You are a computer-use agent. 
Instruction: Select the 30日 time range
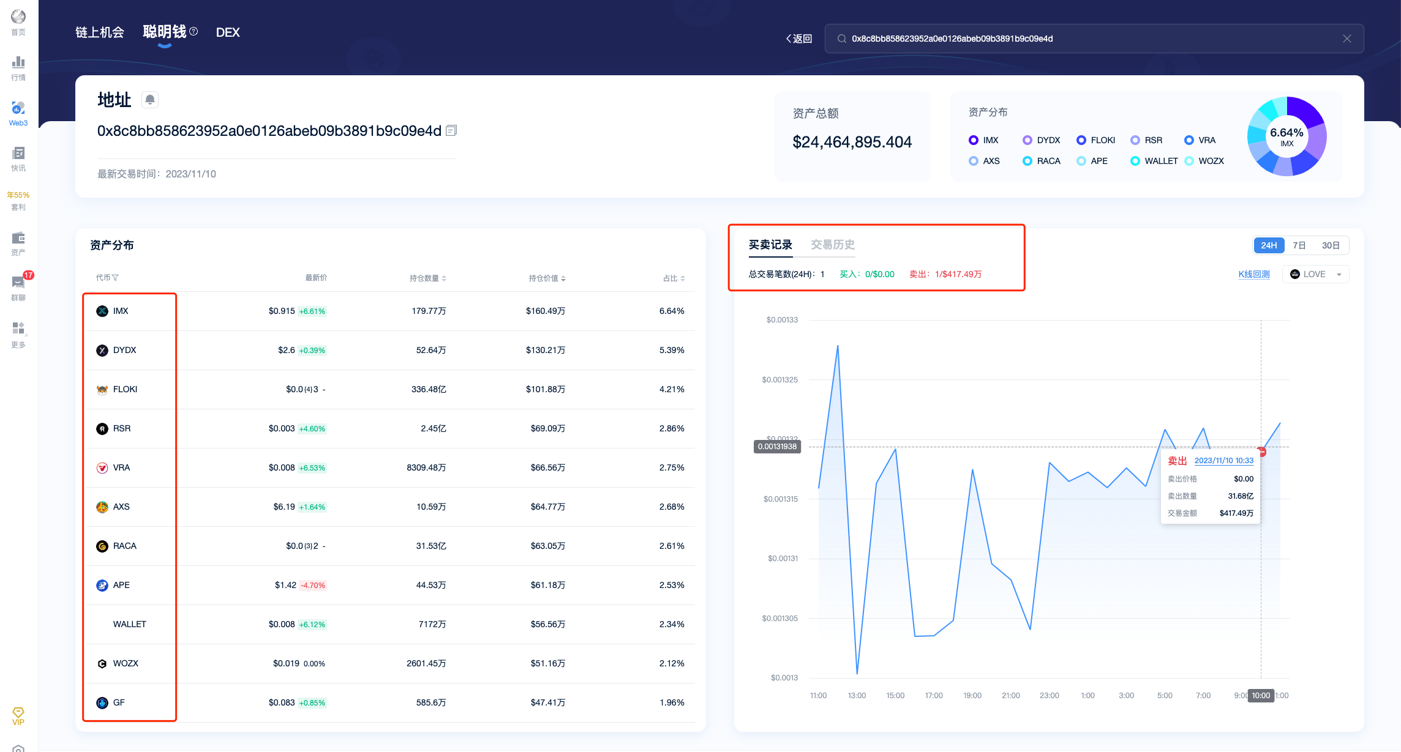coord(1331,245)
